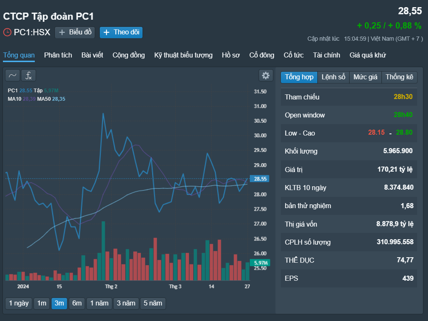
Task: Select the line chart type icon
Action: (13, 76)
